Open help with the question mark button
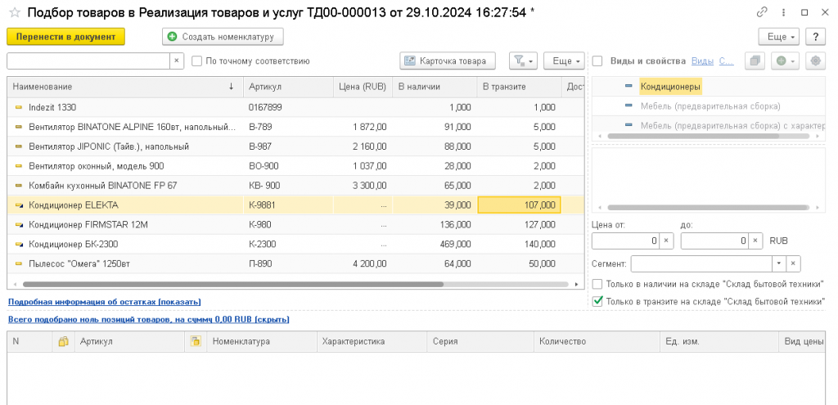Screen dimensions: 838x405 tap(816, 37)
